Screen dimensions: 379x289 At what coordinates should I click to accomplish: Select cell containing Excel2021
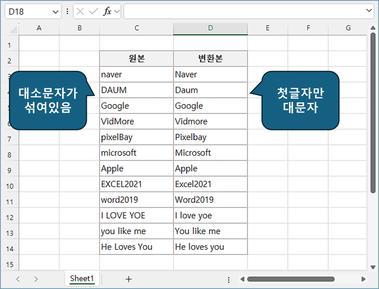210,184
